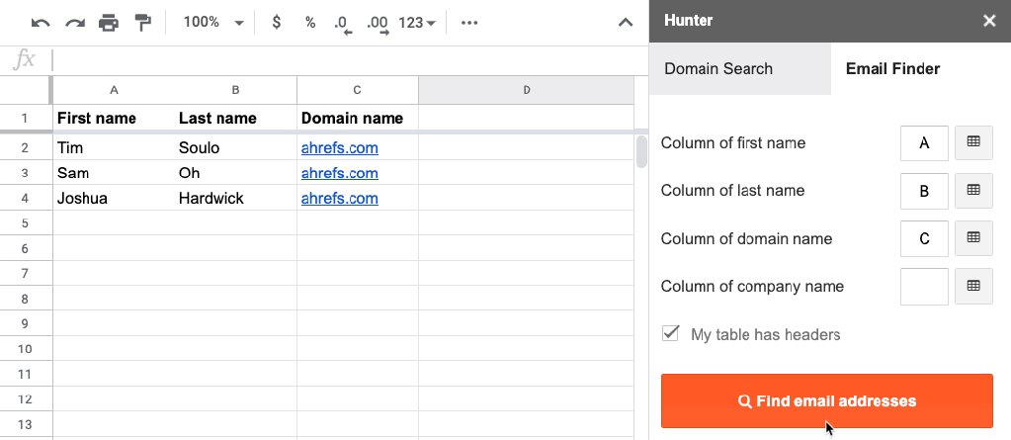The height and width of the screenshot is (440, 1011).
Task: Collapse toolbar with the up chevron
Action: tap(625, 22)
